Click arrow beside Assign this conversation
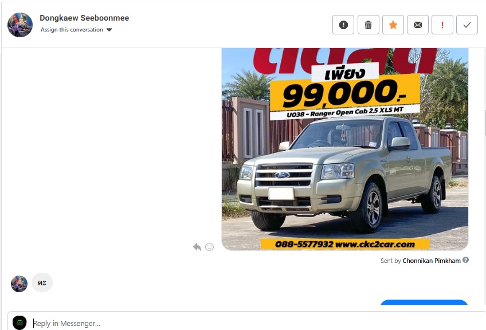486x330 pixels. tap(109, 30)
